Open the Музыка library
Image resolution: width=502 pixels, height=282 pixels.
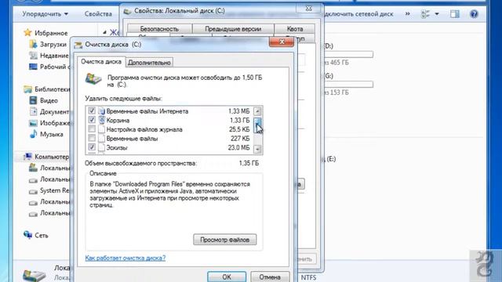pyautogui.click(x=51, y=134)
